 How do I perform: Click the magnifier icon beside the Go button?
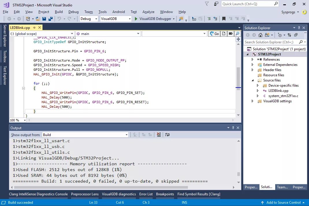238,34
